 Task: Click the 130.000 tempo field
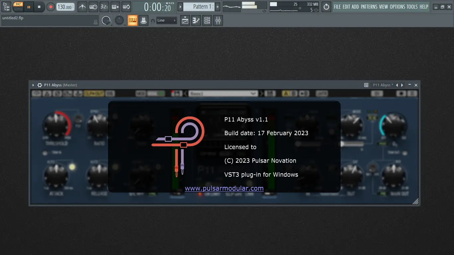65,7
